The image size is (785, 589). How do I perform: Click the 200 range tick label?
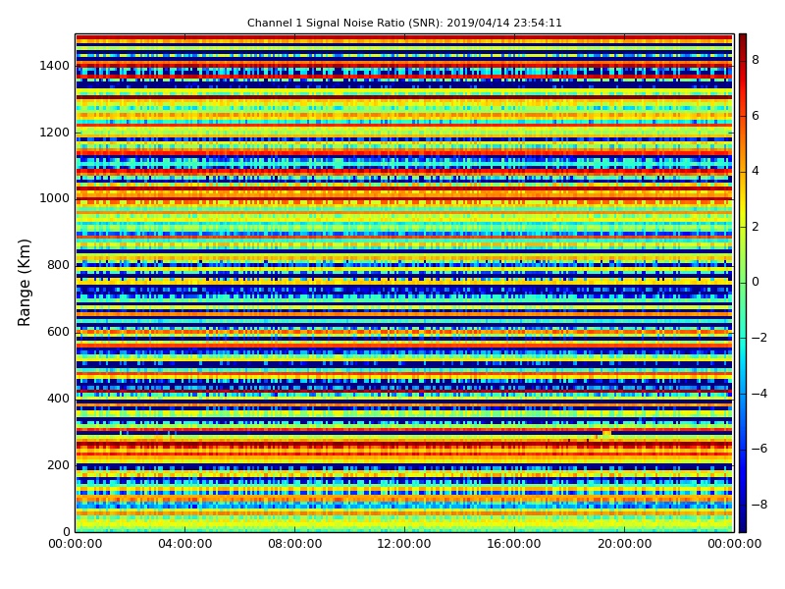click(x=58, y=464)
